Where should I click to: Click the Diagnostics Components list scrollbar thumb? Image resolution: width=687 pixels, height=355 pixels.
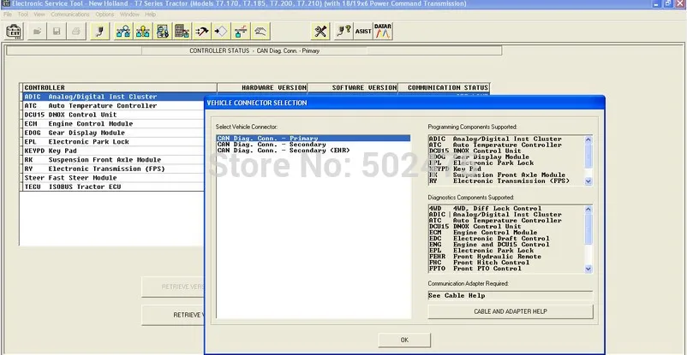588,229
